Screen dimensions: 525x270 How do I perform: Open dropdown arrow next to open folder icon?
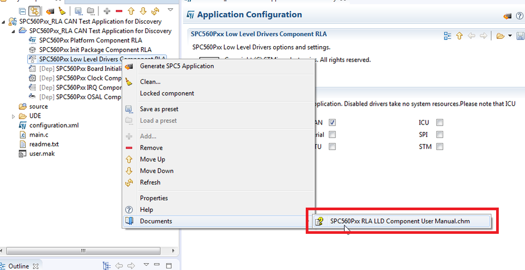(x=510, y=36)
